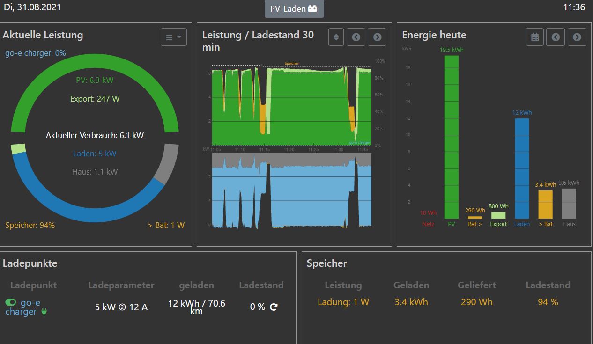The width and height of the screenshot is (593, 344).
Task: Click the blue Laden bar in chart
Action: [522, 168]
